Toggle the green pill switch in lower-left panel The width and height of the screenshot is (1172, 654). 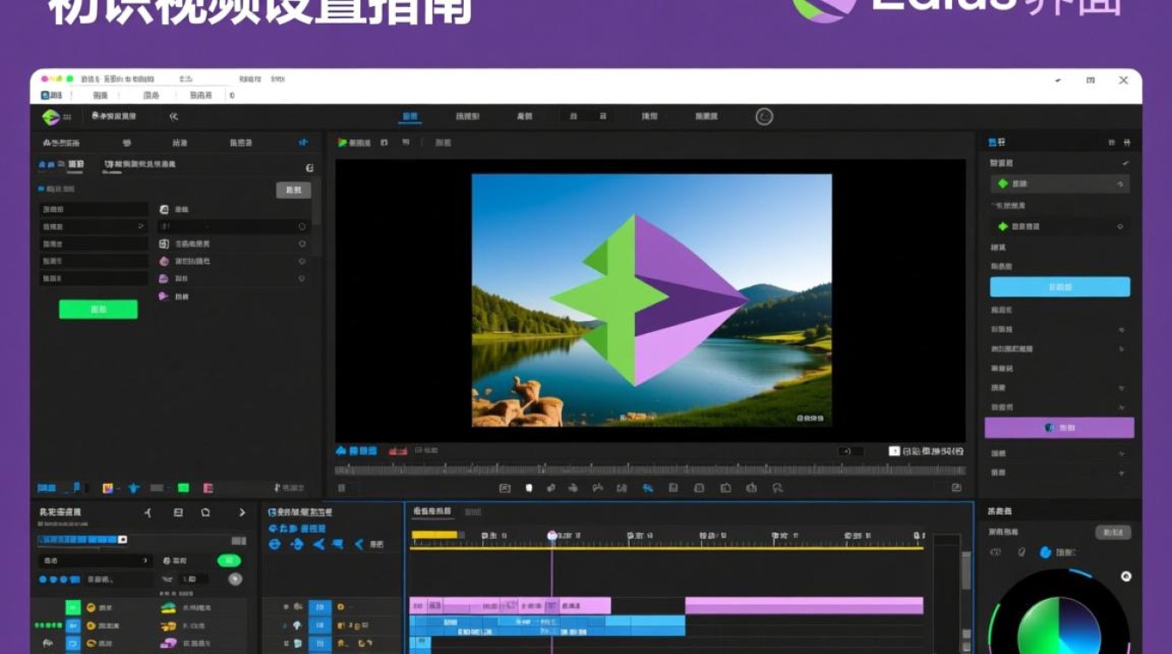pos(228,561)
